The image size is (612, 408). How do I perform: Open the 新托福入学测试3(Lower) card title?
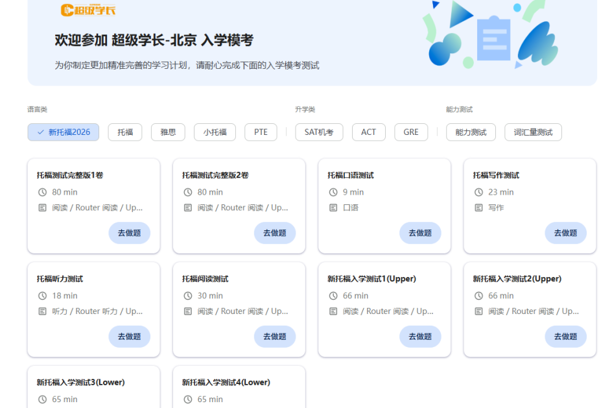click(81, 382)
